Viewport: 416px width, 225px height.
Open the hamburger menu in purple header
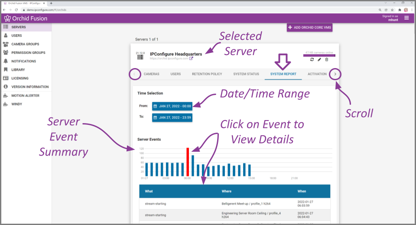(406, 18)
